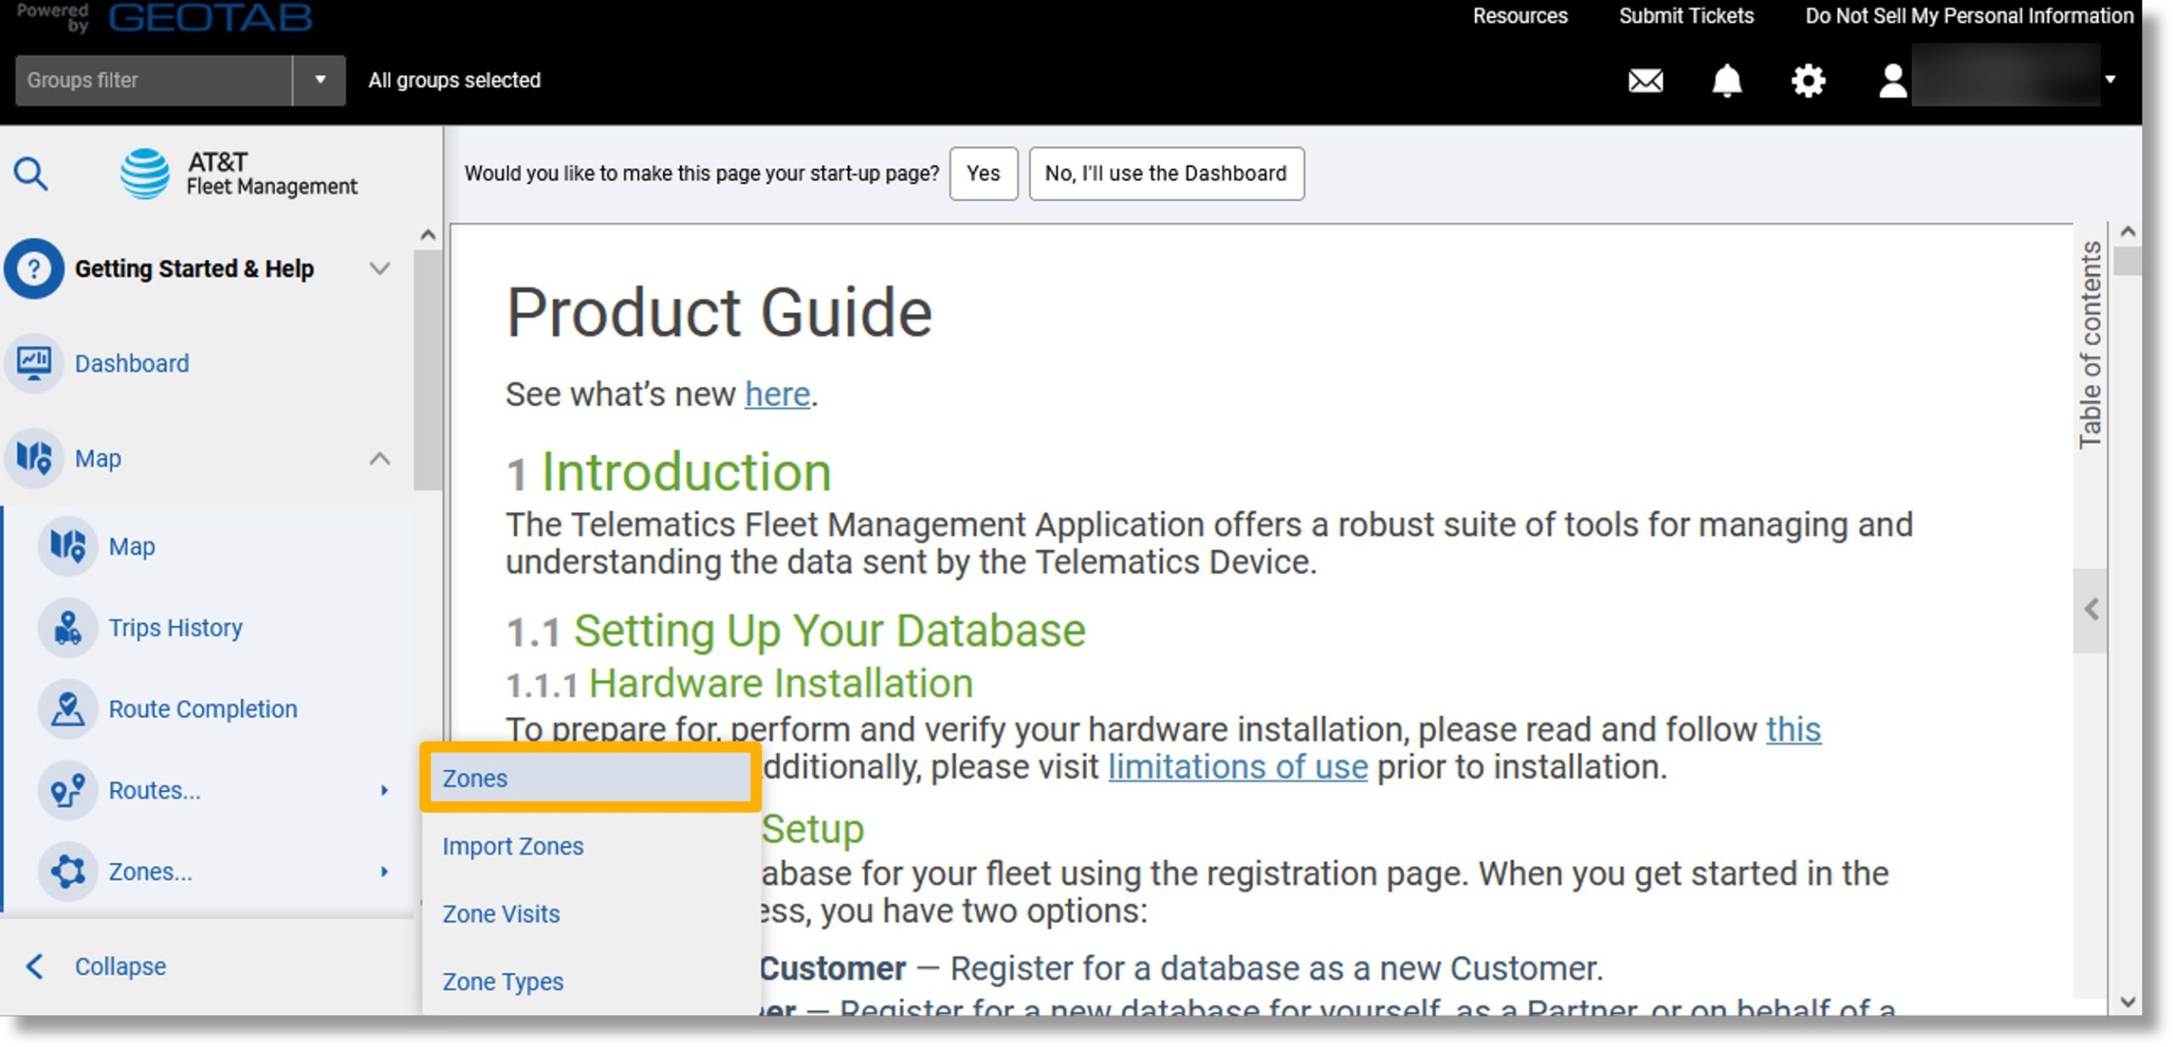This screenshot has height=1047, width=2173.
Task: Click the top-level Map icon
Action: point(34,458)
